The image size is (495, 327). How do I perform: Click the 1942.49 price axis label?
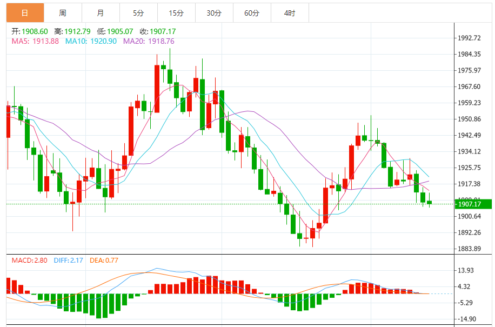469,135
